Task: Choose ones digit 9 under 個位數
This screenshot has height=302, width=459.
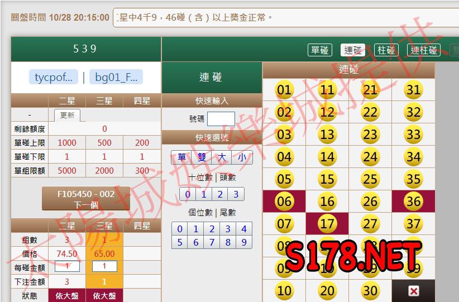Action: pyautogui.click(x=244, y=242)
